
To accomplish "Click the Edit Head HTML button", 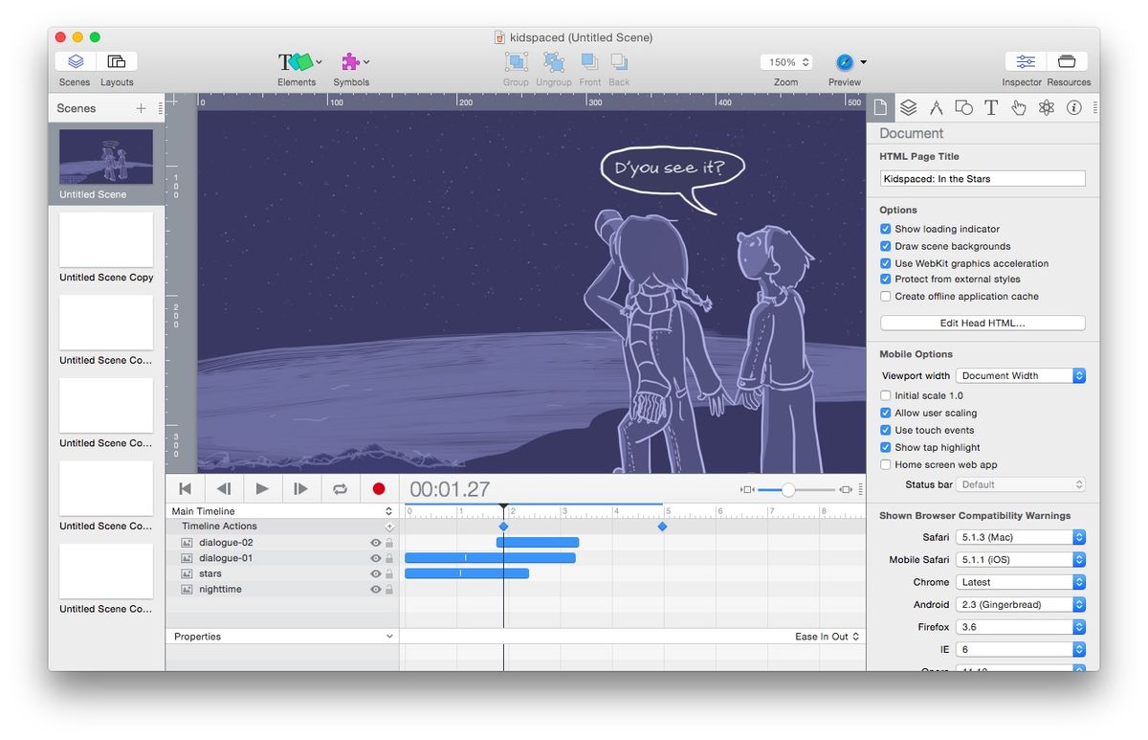I will (x=982, y=323).
